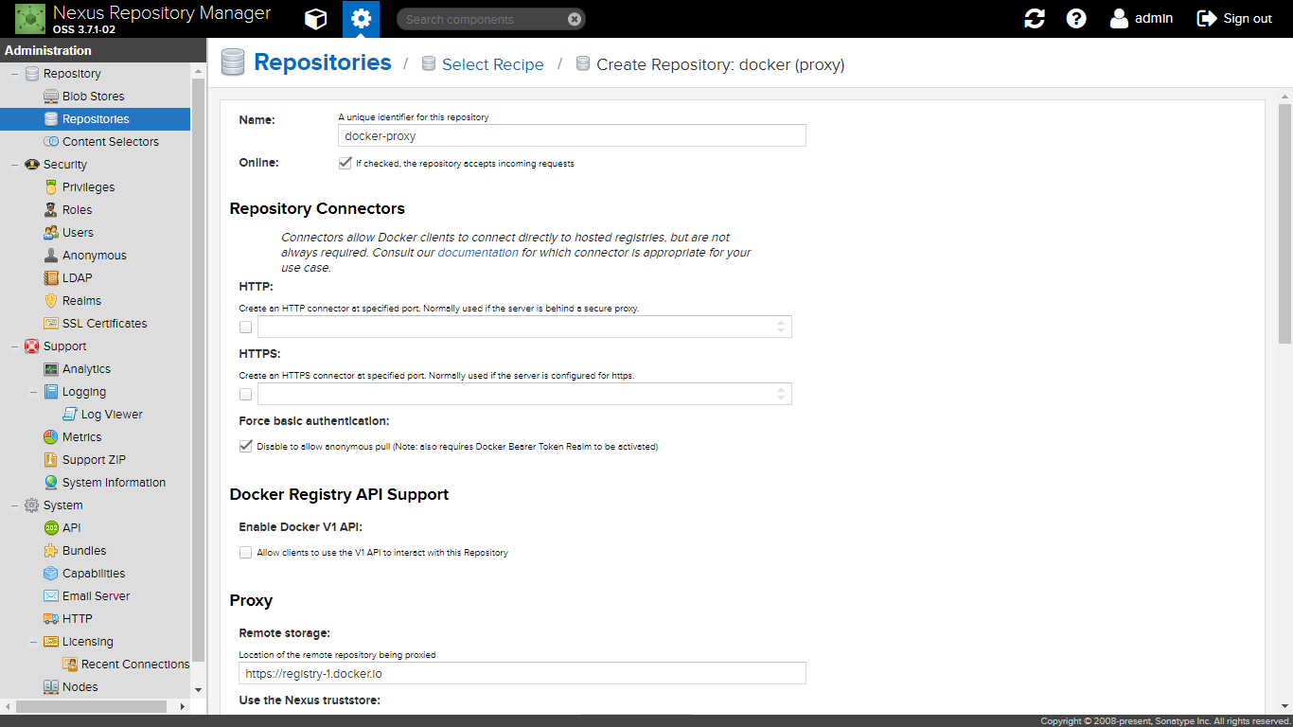Collapse the System tree section

[14, 505]
